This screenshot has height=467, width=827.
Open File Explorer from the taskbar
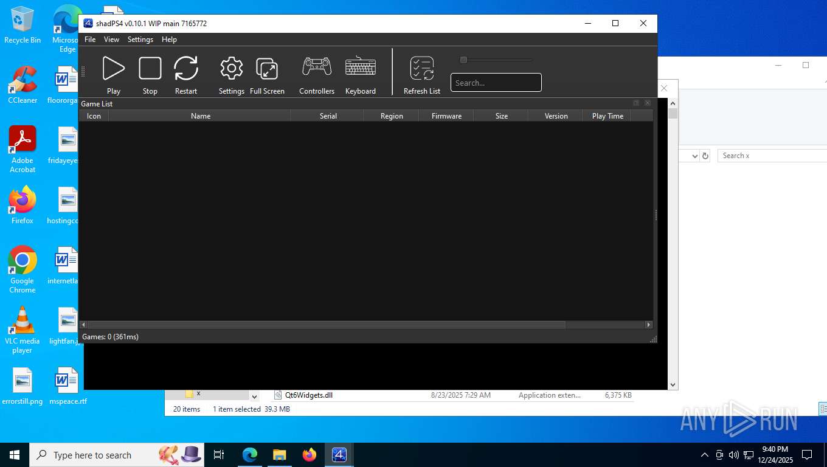tap(279, 455)
